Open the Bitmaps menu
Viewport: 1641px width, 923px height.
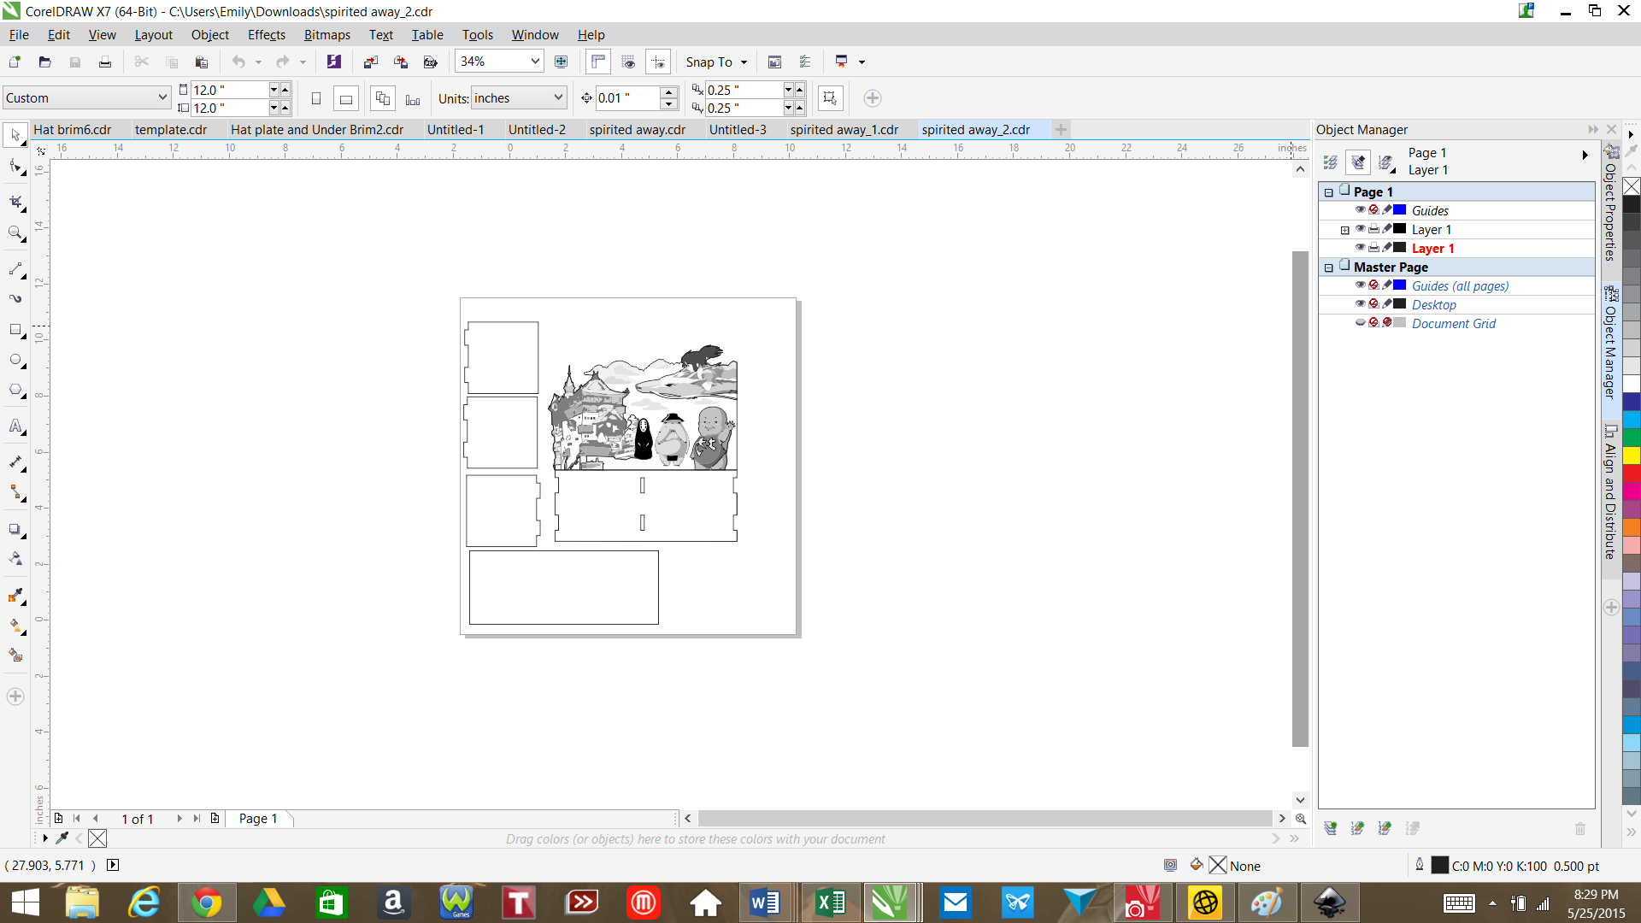point(327,35)
